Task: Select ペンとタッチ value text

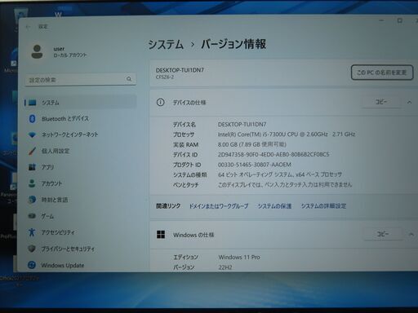Action: click(285, 185)
